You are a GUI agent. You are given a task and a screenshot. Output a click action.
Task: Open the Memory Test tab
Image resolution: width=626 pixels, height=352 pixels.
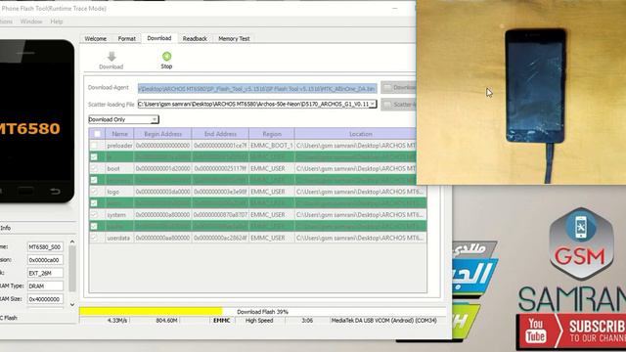click(x=234, y=39)
